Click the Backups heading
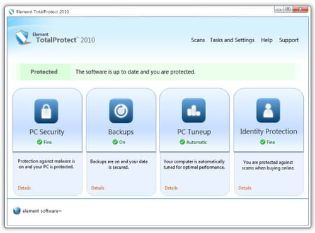Image resolution: width=315 pixels, height=233 pixels. coord(121,132)
